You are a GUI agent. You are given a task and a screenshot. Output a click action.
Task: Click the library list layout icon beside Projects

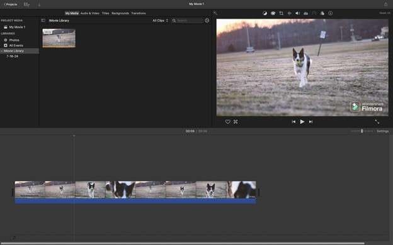26,4
